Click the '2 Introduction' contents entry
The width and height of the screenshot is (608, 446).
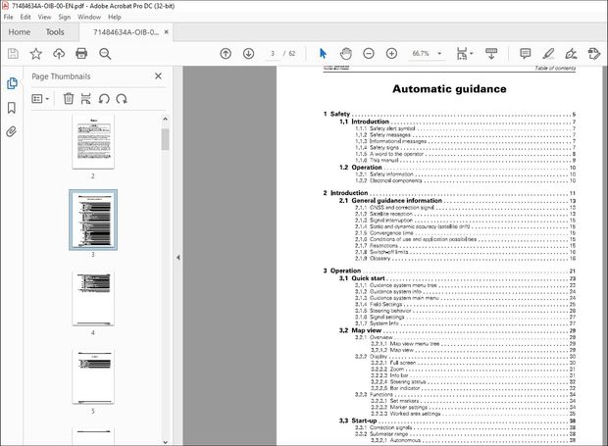click(x=449, y=192)
